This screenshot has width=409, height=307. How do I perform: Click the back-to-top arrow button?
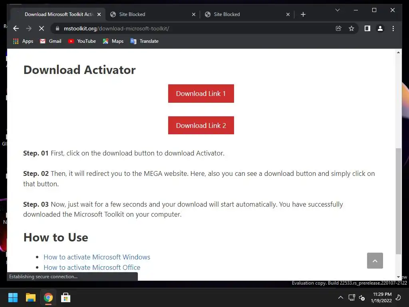pyautogui.click(x=375, y=261)
